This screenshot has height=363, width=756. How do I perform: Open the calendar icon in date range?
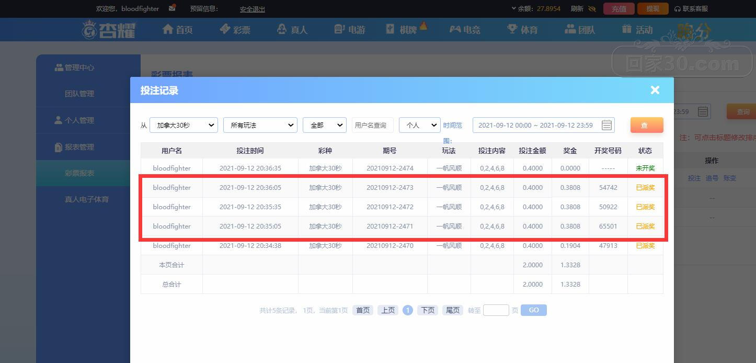point(606,125)
